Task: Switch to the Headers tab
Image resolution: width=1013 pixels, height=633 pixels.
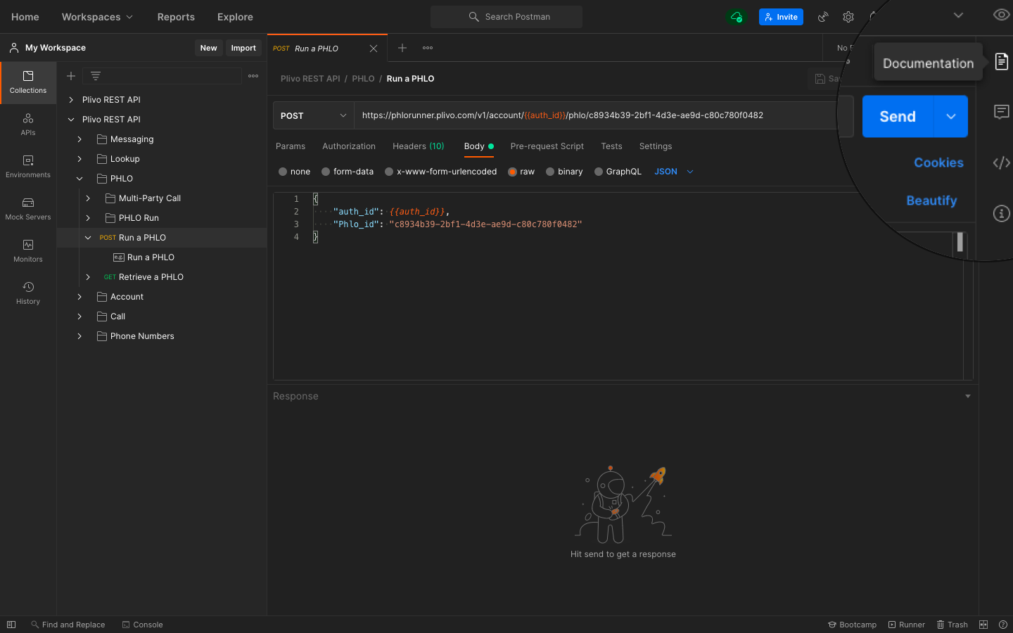Action: point(418,146)
